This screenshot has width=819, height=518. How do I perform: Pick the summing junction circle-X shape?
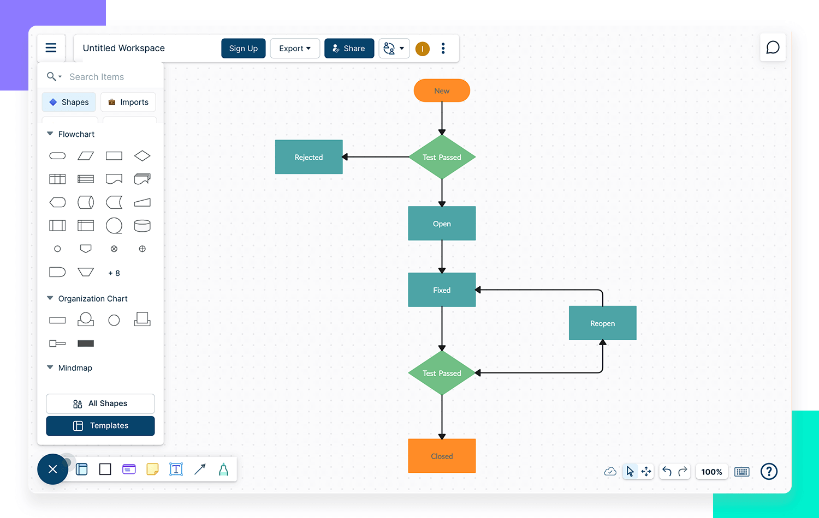114,249
